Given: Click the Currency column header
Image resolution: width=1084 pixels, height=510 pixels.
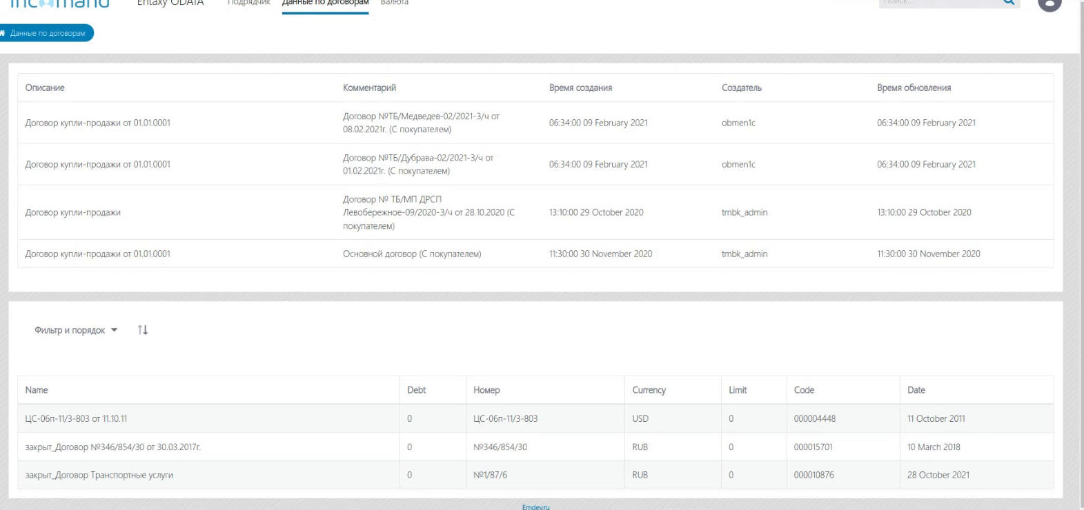Looking at the screenshot, I should pyautogui.click(x=649, y=390).
